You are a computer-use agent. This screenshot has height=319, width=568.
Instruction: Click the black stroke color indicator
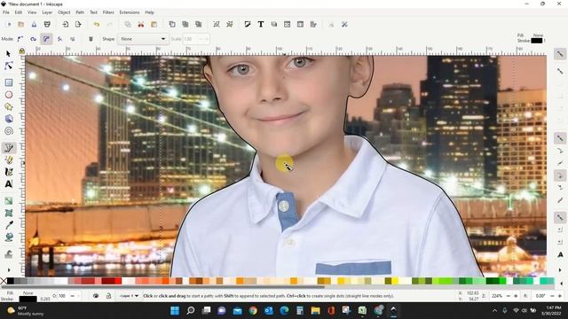[x=28, y=300]
